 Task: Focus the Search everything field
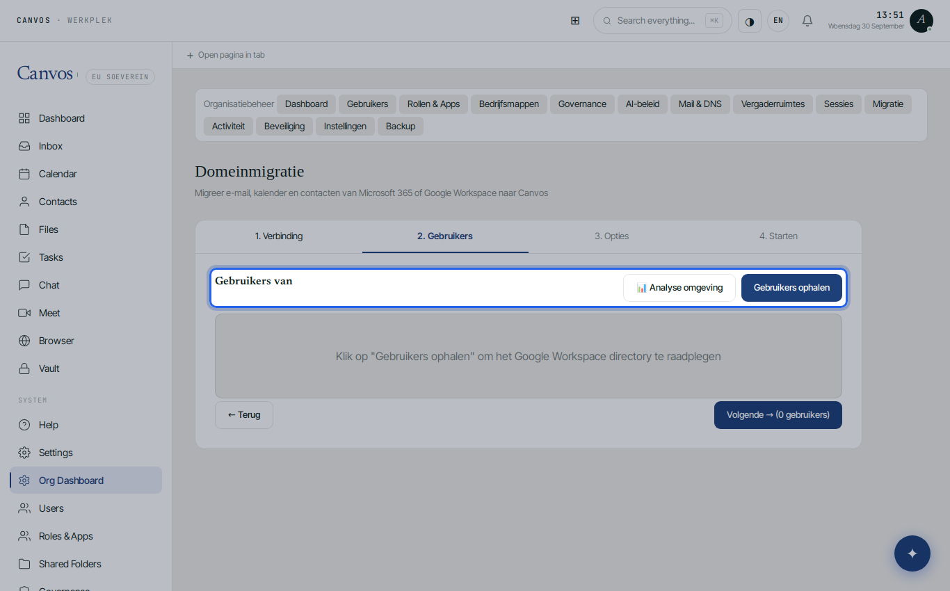click(x=663, y=21)
